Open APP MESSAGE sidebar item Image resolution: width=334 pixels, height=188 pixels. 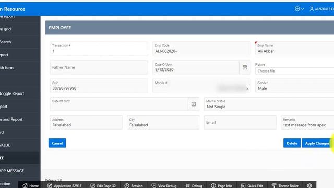[x=20, y=171]
